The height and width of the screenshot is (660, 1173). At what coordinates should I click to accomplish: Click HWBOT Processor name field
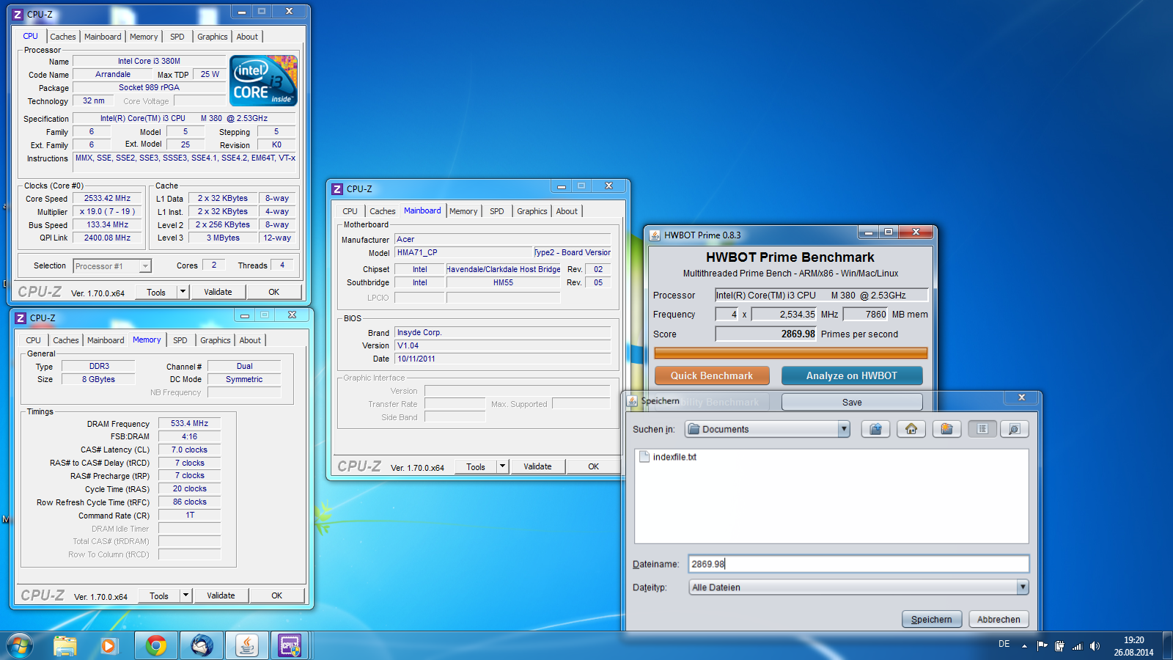pos(822,295)
